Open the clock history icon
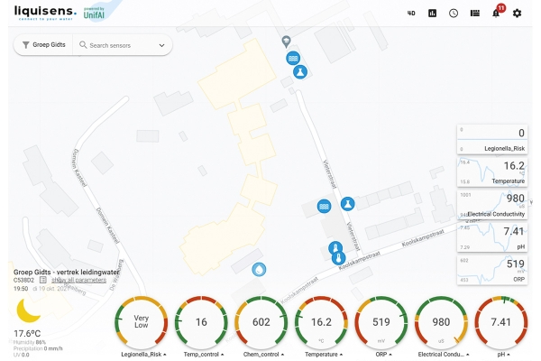The height and width of the screenshot is (361, 541). [454, 14]
